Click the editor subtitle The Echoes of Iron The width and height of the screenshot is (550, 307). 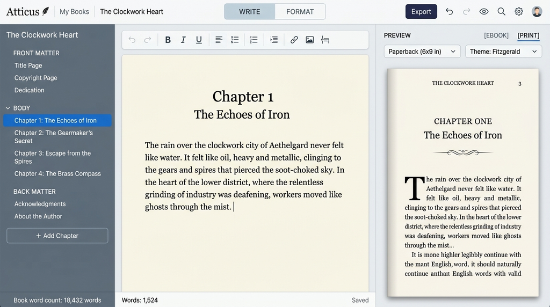[x=242, y=115]
